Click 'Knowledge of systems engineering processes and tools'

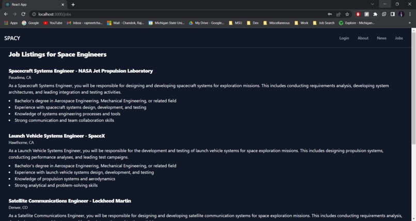tap(68, 114)
